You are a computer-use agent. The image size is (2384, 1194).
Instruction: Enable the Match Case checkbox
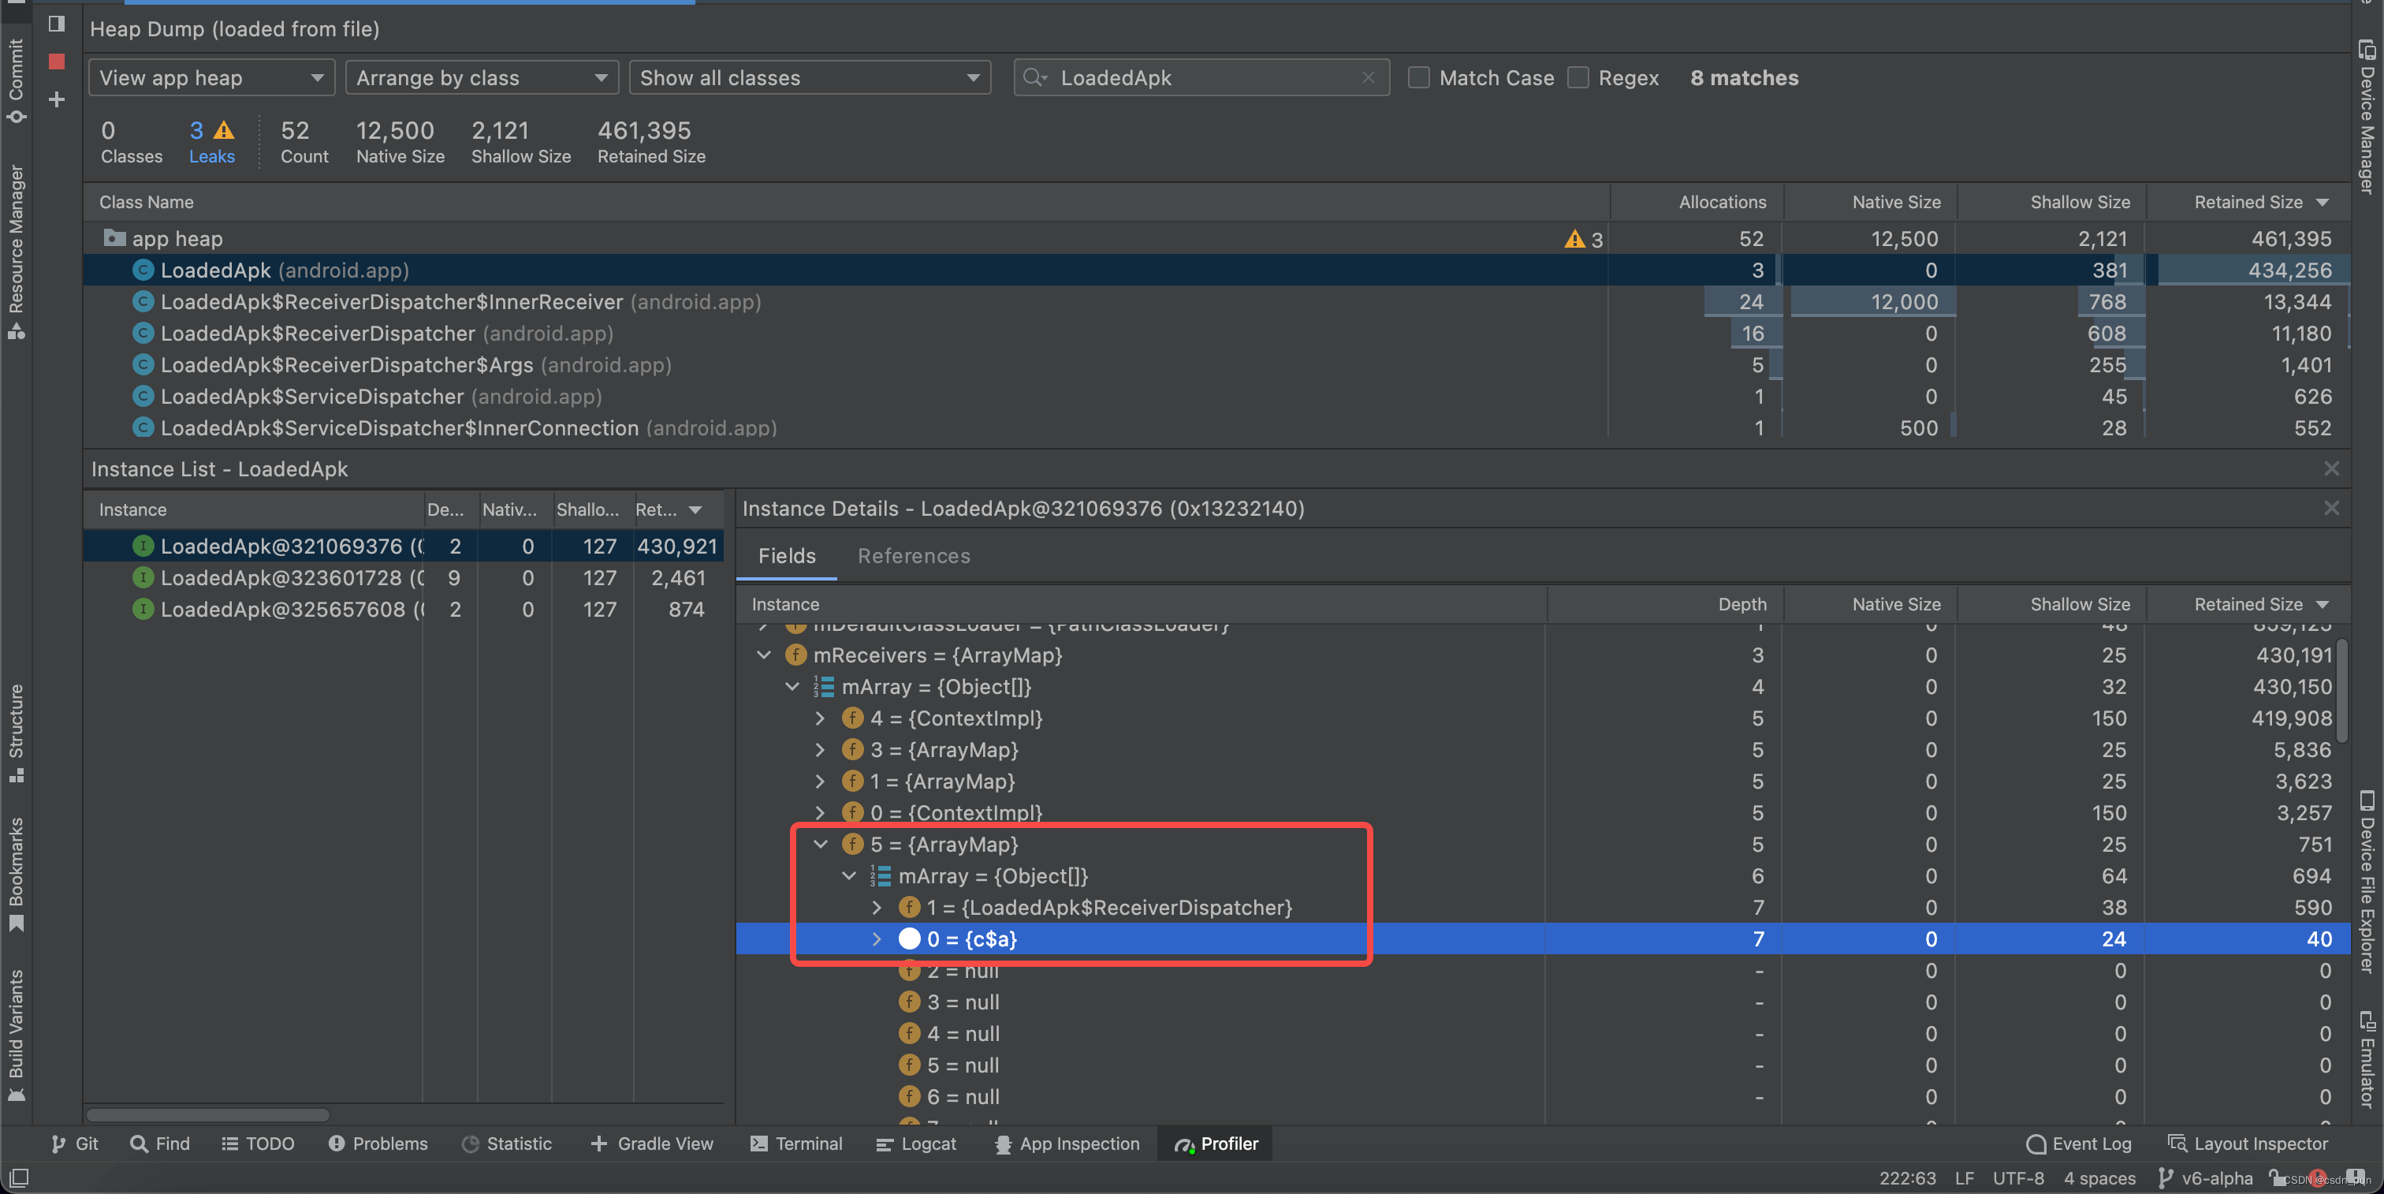coord(1417,78)
